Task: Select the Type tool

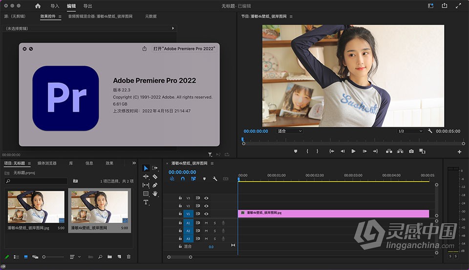Action: (x=146, y=202)
